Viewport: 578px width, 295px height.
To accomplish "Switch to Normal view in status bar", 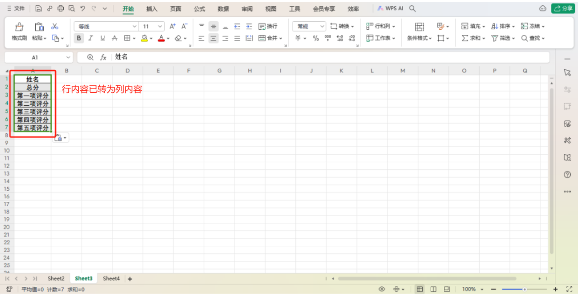I will [420, 289].
